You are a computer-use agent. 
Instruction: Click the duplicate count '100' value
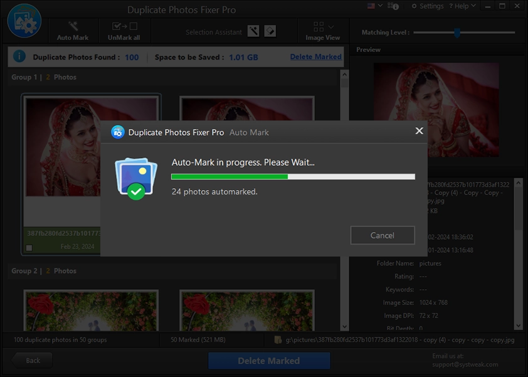[x=132, y=57]
